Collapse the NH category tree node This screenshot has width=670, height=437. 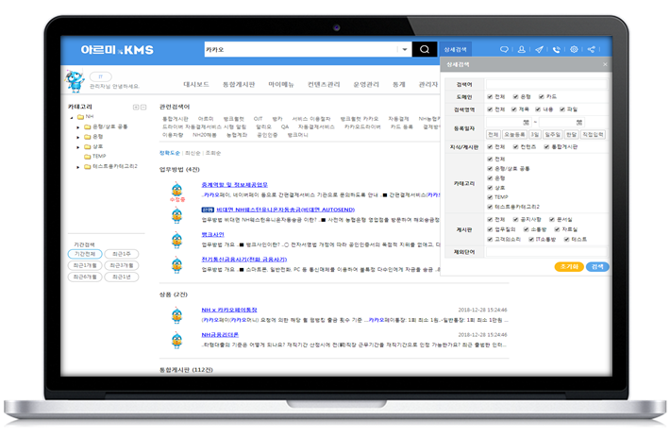click(71, 117)
